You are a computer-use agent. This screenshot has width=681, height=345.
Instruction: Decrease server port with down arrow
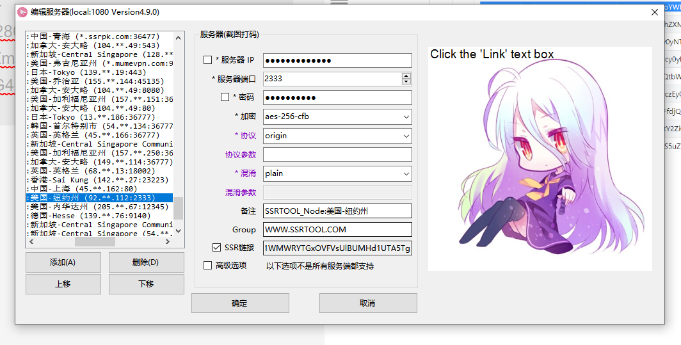406,82
